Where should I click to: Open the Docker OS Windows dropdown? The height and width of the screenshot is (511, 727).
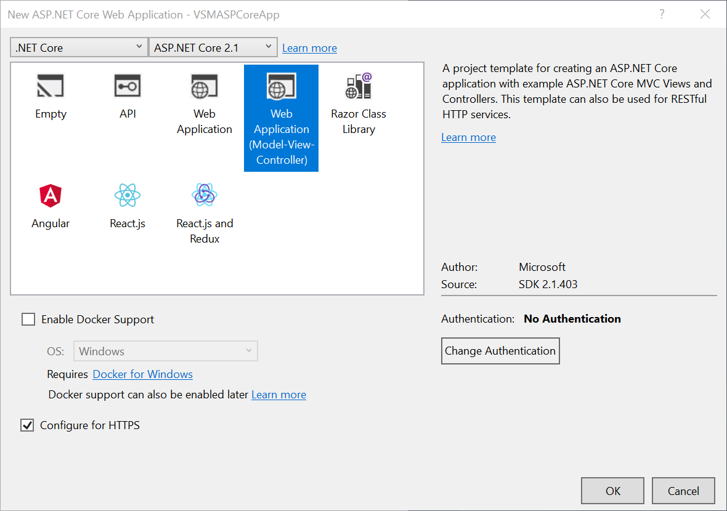[165, 352]
